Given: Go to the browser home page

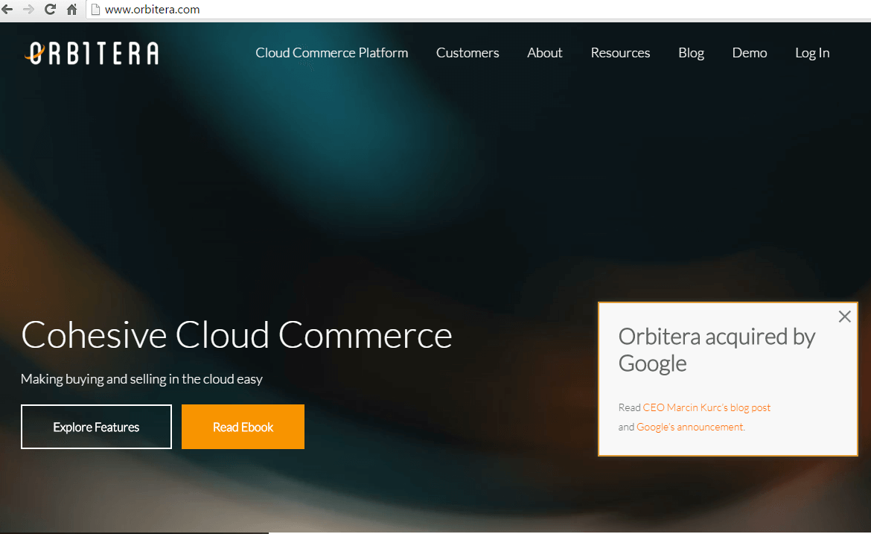Looking at the screenshot, I should tap(72, 10).
